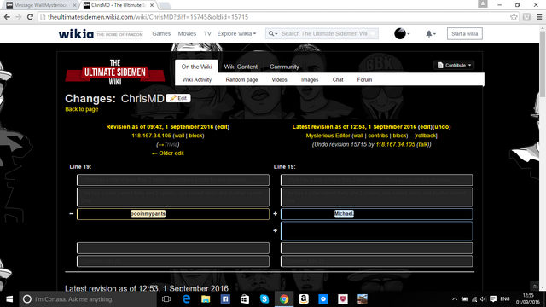
Task: Expand Explore Wikia menu
Action: pyautogui.click(x=236, y=34)
